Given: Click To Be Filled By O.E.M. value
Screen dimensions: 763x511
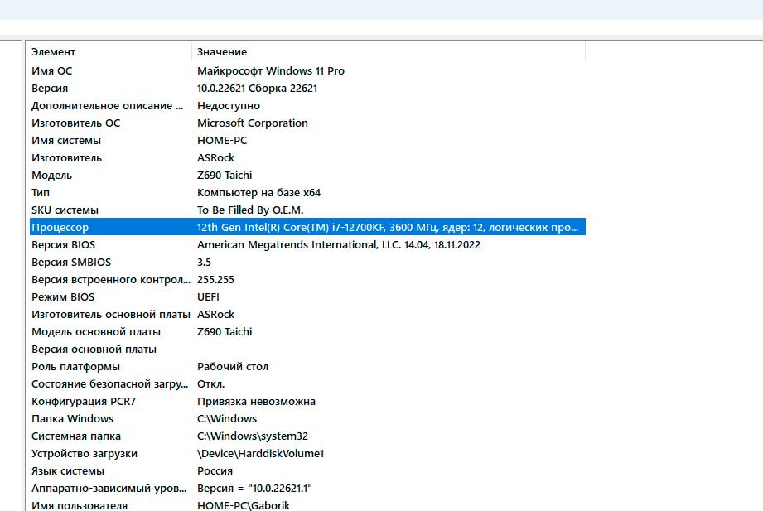Looking at the screenshot, I should 250,210.
